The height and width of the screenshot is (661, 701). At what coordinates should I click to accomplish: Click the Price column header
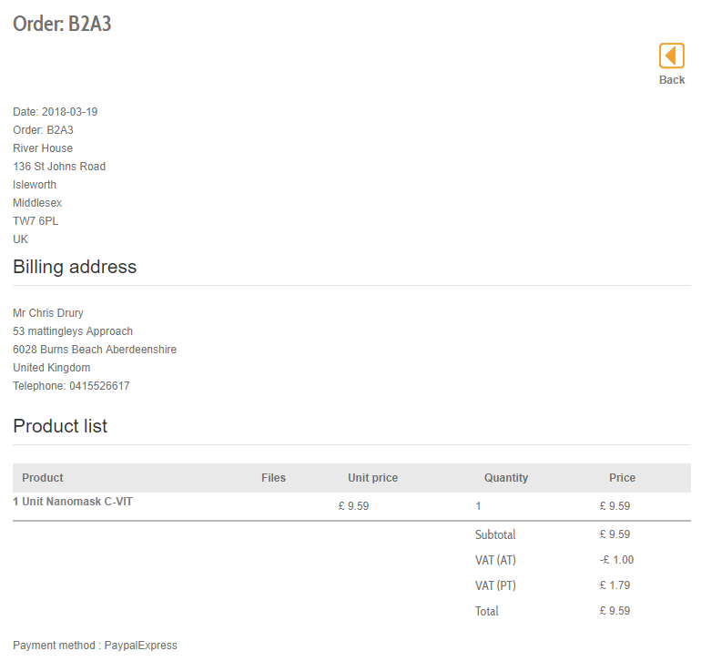(623, 478)
